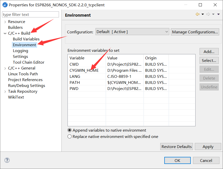Open the Logging settings page
This screenshot has width=223, height=169.
(20, 51)
